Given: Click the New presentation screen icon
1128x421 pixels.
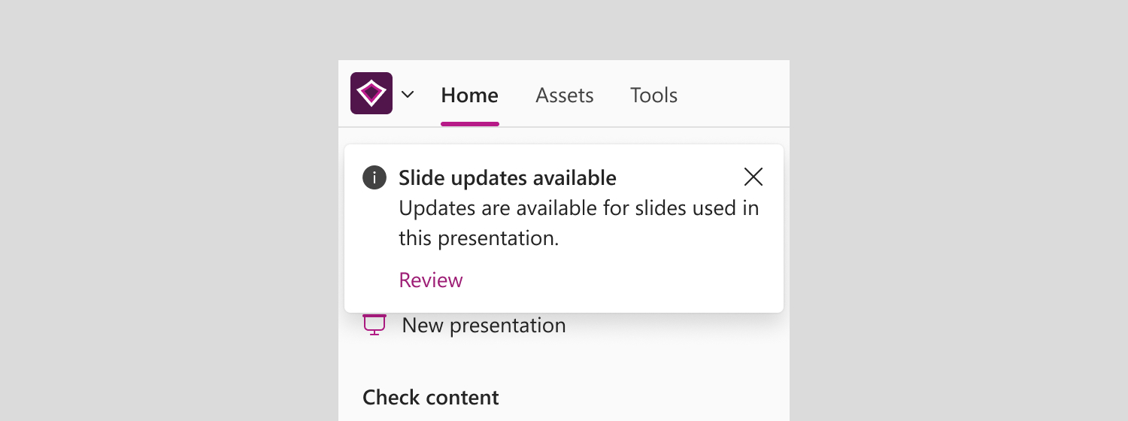Looking at the screenshot, I should click(374, 325).
